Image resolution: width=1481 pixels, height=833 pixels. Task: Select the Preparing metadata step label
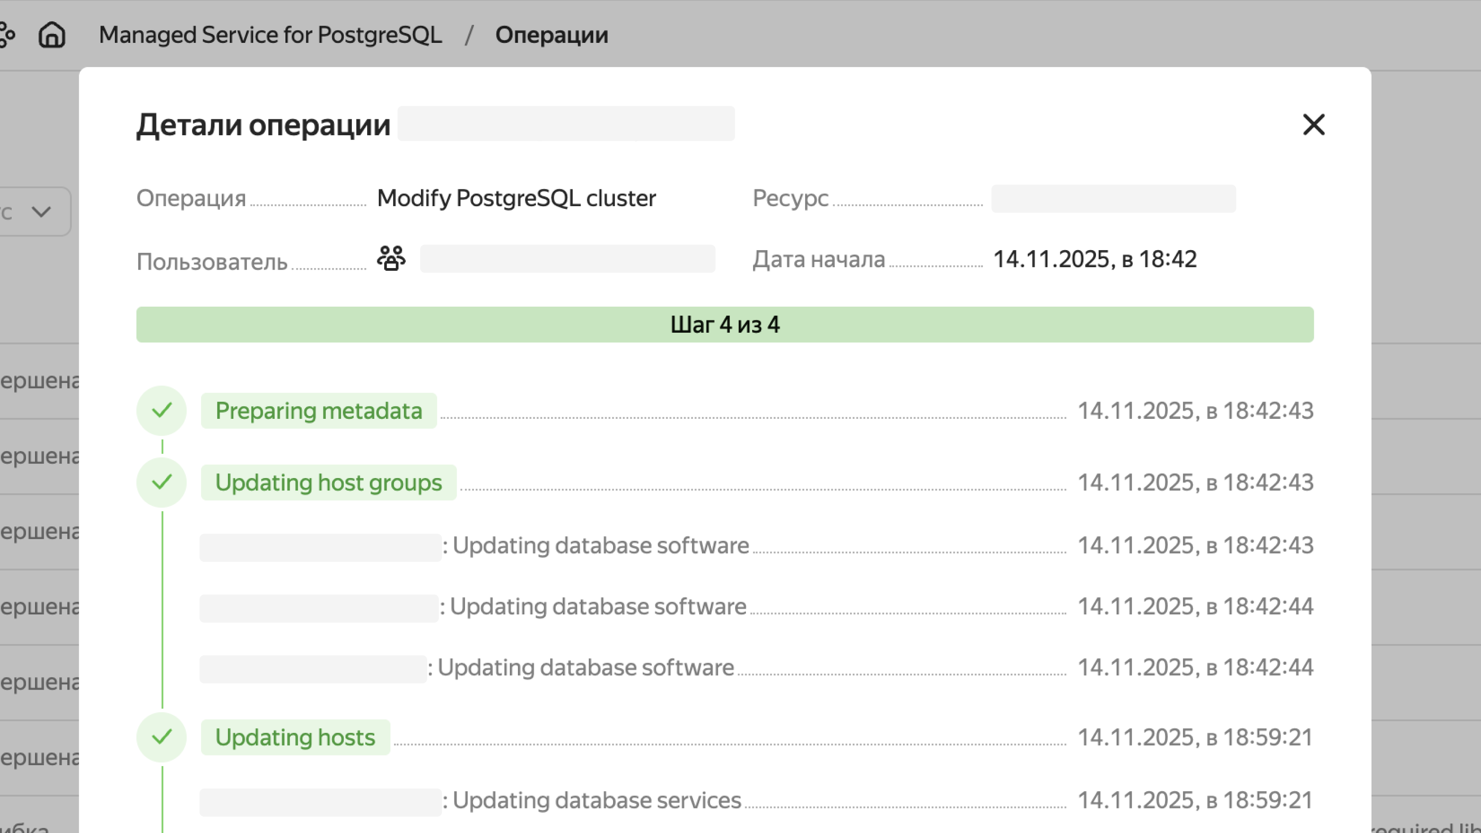pos(318,411)
